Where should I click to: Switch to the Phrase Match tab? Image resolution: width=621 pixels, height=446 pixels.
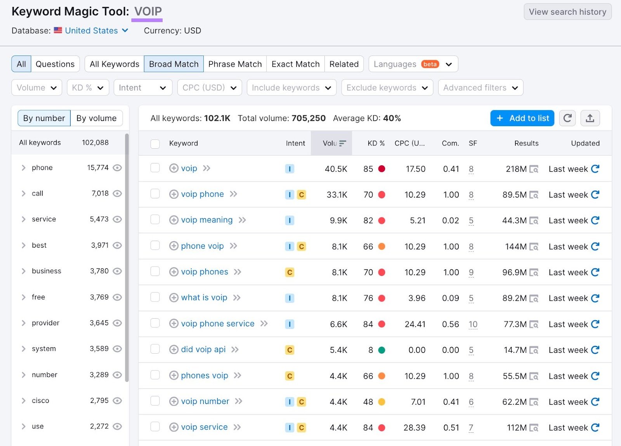click(235, 64)
